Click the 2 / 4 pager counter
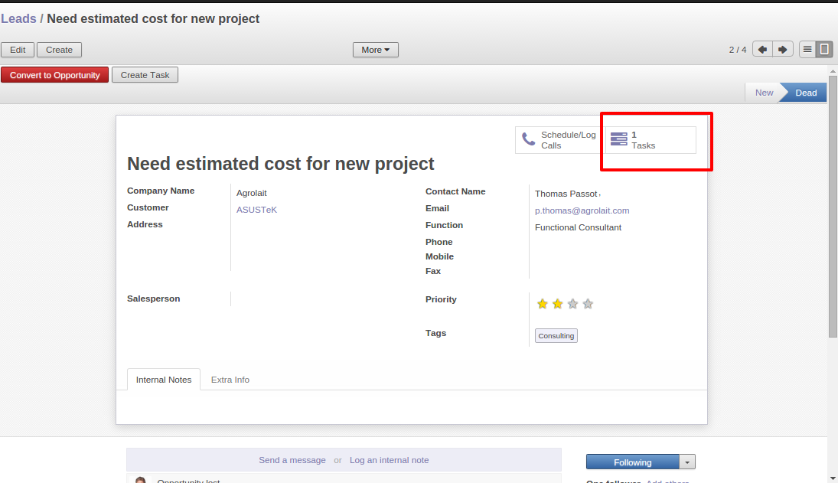This screenshot has height=483, width=838. pos(738,50)
